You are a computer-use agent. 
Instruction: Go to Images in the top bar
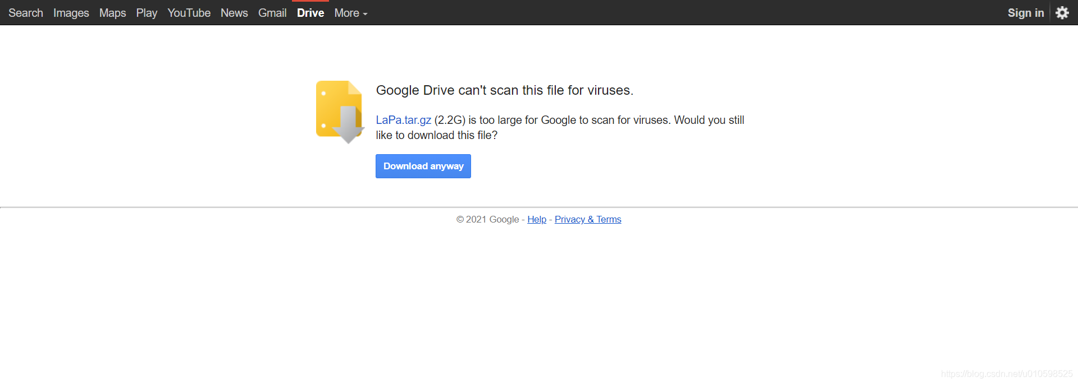71,13
